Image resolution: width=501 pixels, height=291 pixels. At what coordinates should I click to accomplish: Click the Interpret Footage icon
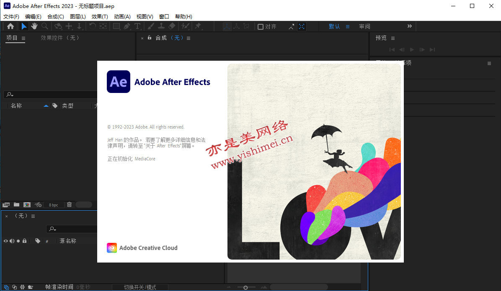(6, 205)
